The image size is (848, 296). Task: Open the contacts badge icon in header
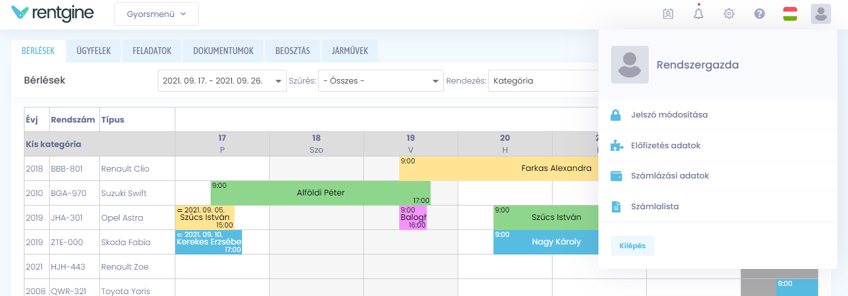(x=668, y=14)
